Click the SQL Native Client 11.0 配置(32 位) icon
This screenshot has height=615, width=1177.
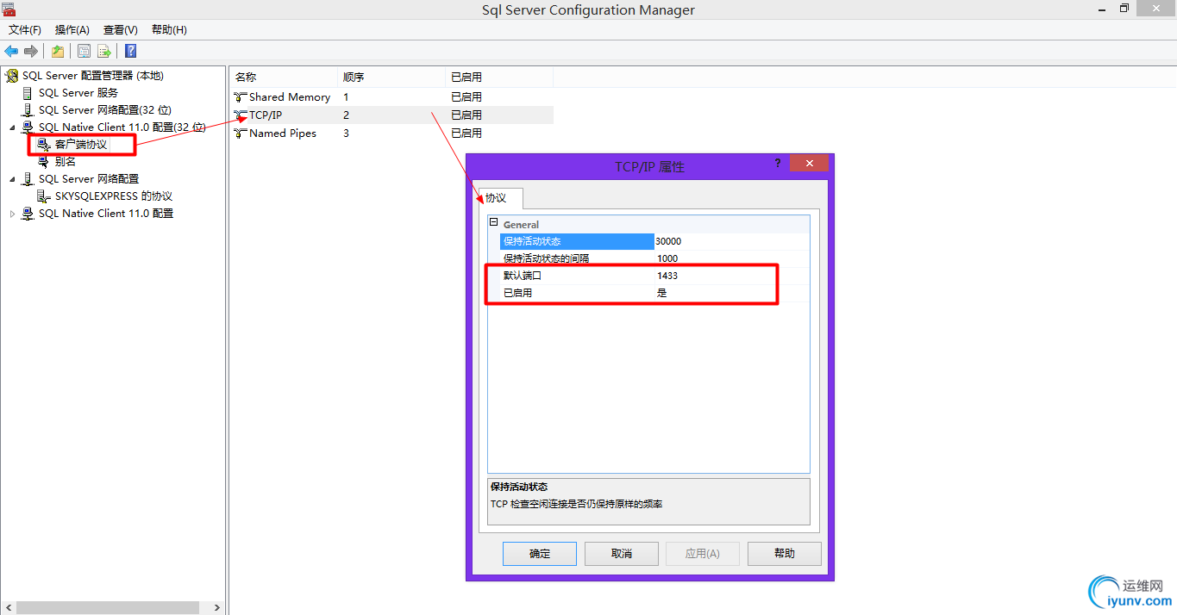point(28,127)
